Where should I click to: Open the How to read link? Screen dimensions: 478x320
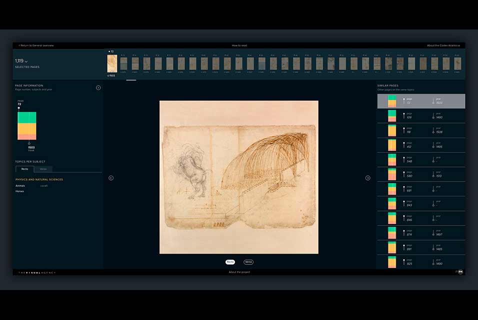point(239,45)
